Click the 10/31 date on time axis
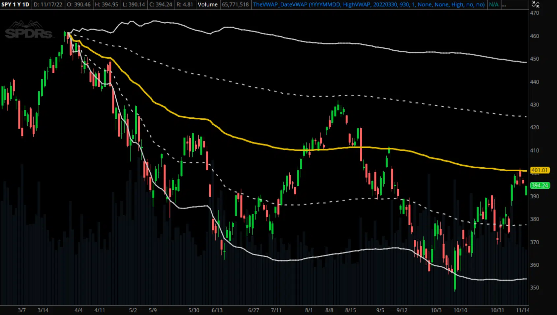557x315 pixels. [497, 310]
